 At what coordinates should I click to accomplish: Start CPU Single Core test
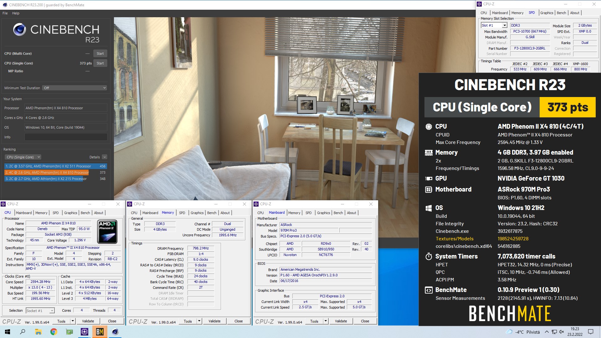pyautogui.click(x=100, y=63)
